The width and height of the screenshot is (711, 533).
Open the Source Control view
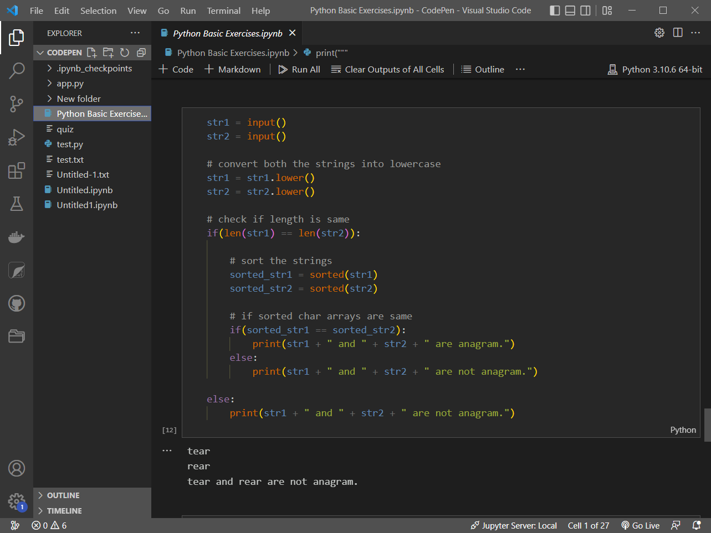click(x=17, y=104)
